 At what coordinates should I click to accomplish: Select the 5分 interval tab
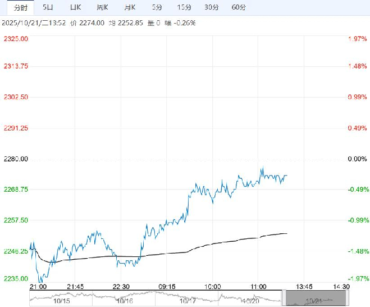coord(157,7)
